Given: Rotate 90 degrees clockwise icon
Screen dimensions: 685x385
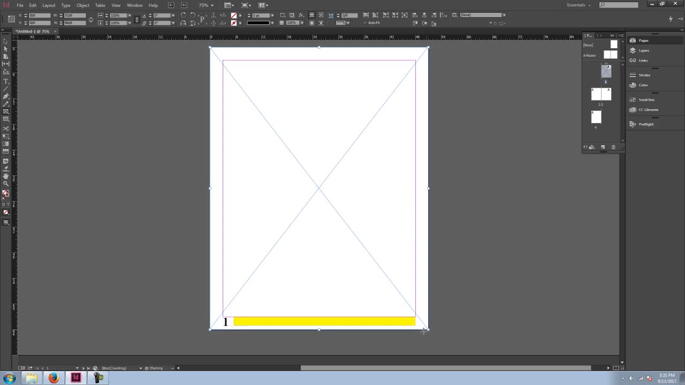Looking at the screenshot, I should click(183, 15).
